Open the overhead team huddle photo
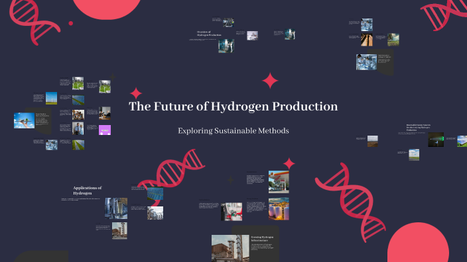 point(78,114)
